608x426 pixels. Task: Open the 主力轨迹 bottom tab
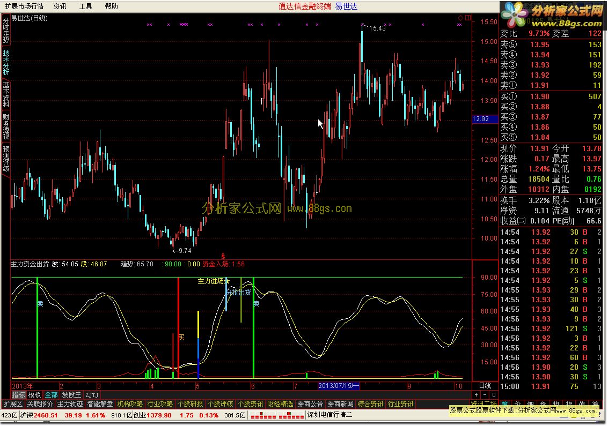click(70, 404)
